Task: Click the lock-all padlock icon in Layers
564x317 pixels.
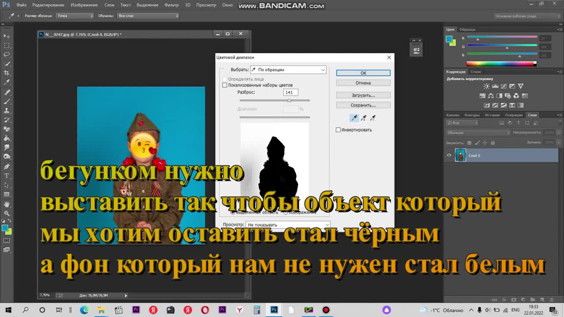Action: tap(493, 143)
